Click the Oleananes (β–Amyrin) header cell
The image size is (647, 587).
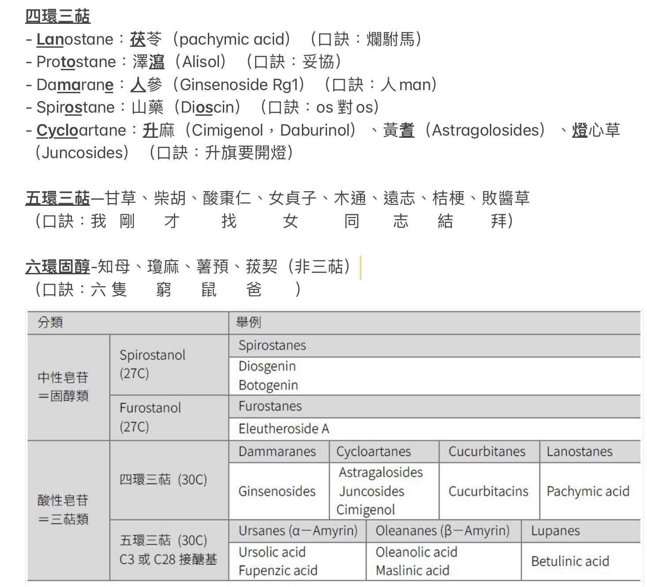[442, 530]
